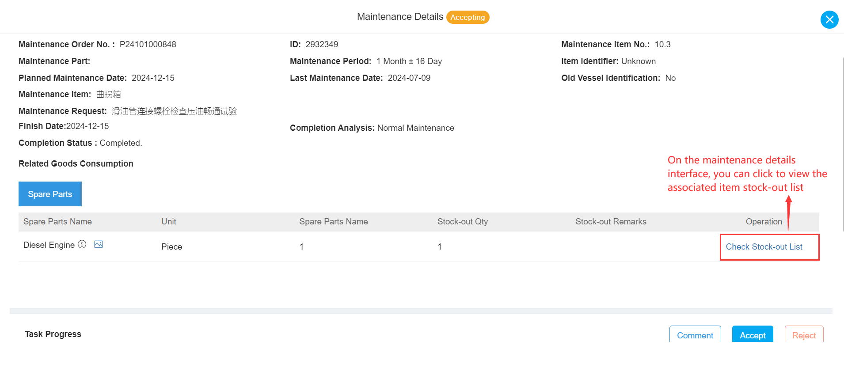
Task: View Diesel Engine picture icon
Action: 99,244
